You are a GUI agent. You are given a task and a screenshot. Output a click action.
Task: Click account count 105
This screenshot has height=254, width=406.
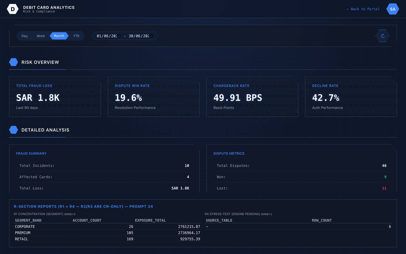[130, 233]
